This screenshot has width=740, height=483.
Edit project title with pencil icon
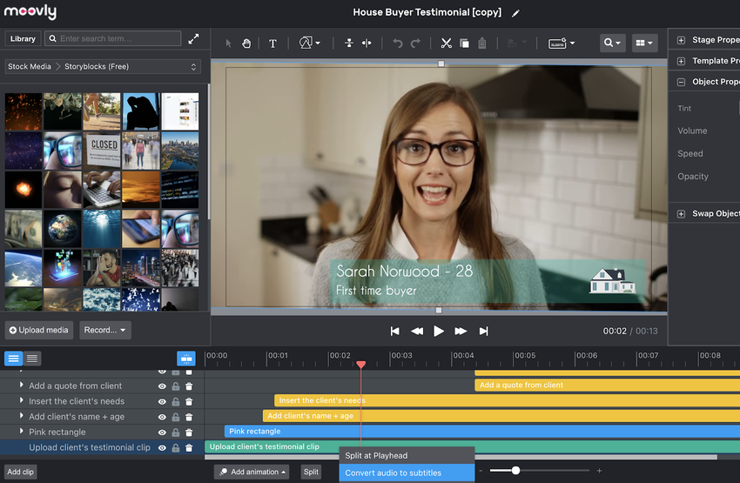click(x=515, y=13)
